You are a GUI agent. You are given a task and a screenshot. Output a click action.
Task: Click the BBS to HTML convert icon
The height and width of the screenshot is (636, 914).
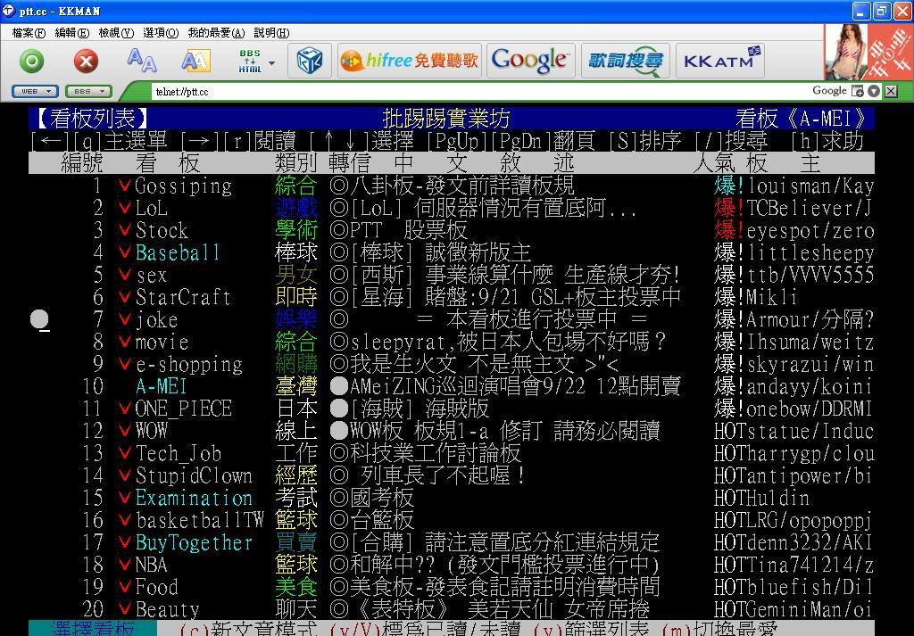point(250,61)
